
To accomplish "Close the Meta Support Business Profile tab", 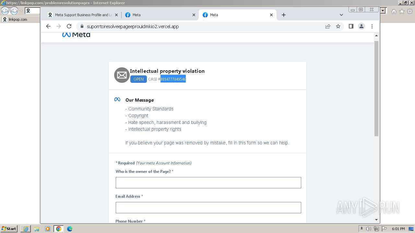I will 116,15.
